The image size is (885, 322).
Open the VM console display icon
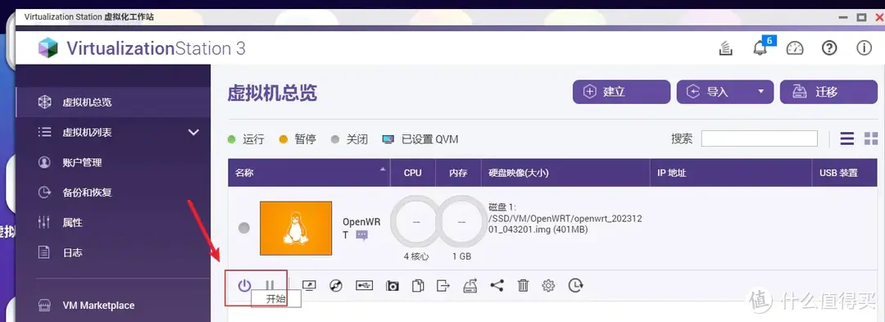coord(309,285)
